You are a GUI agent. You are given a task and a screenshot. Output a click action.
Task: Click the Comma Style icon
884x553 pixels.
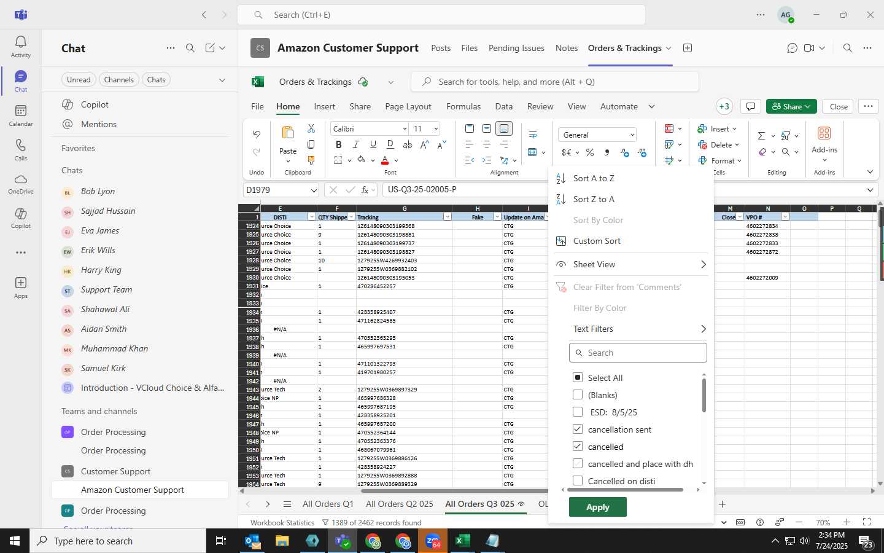(607, 152)
